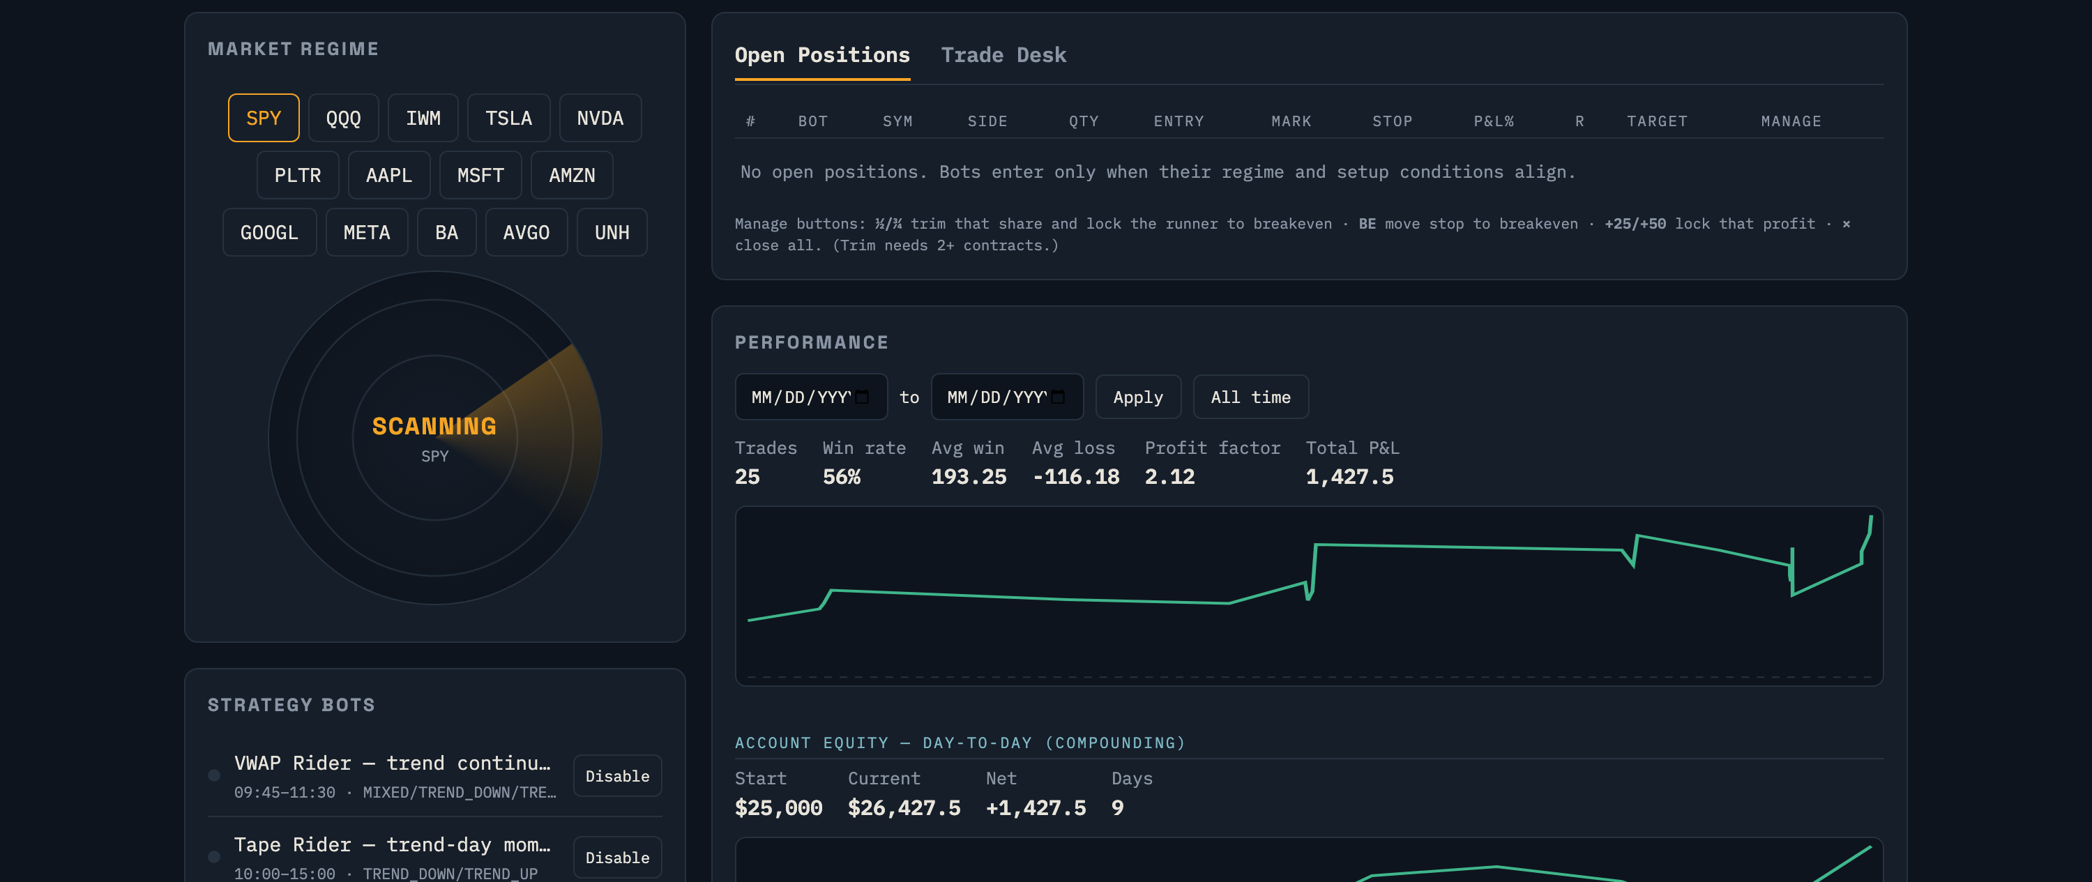Screen dimensions: 2092x882
Task: Click the Current equity value $26,427.5
Action: [904, 808]
